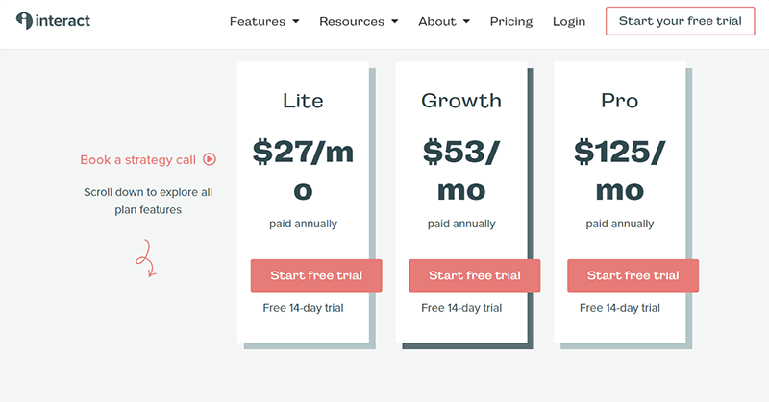
Task: Open the Login link
Action: [x=569, y=21]
